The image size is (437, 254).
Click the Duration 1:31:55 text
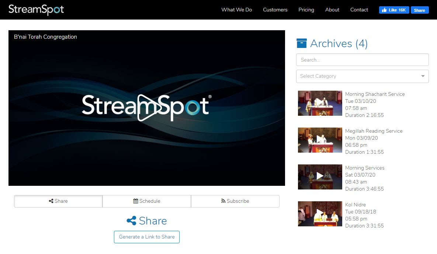pyautogui.click(x=365, y=152)
